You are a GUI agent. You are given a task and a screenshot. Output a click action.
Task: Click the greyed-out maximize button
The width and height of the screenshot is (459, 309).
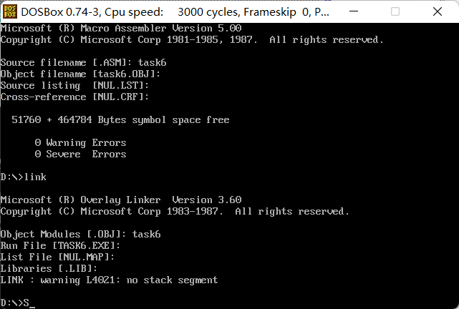pos(395,11)
